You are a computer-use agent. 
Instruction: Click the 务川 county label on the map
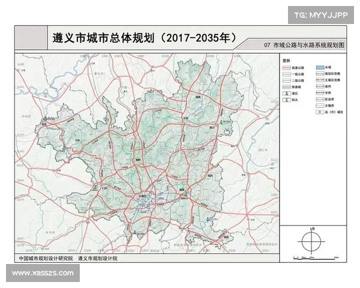(x=212, y=127)
